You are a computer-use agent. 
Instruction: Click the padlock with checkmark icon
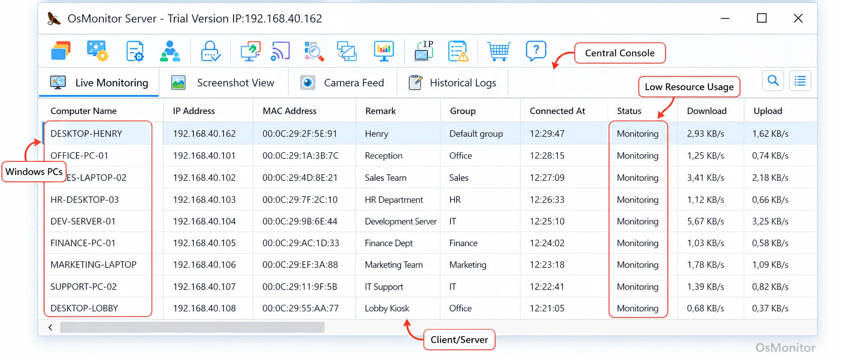pyautogui.click(x=210, y=51)
